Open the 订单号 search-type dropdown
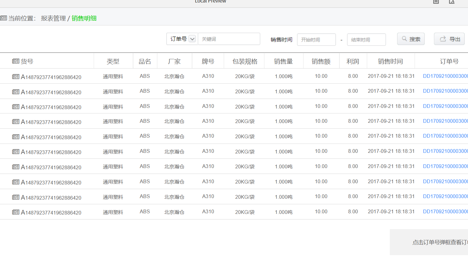The width and height of the screenshot is (468, 257). (182, 39)
